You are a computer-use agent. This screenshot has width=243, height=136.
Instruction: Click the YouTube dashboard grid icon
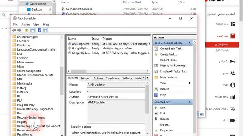coord(233,24)
